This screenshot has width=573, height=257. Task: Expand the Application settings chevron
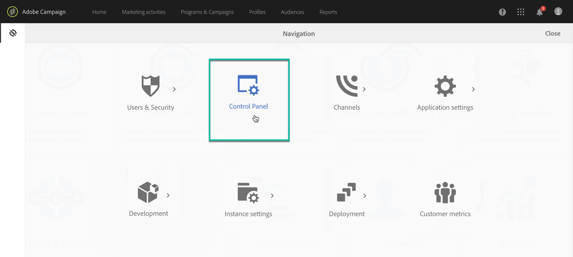tap(473, 89)
